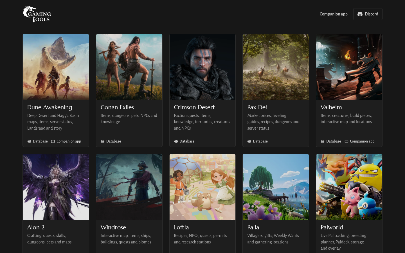Select the Palia cover image
The image size is (405, 253).
point(276,187)
